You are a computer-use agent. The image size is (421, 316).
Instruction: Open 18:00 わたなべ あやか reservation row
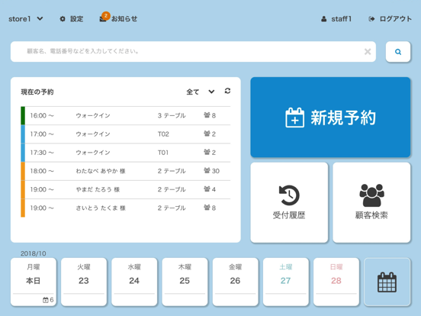click(x=126, y=171)
